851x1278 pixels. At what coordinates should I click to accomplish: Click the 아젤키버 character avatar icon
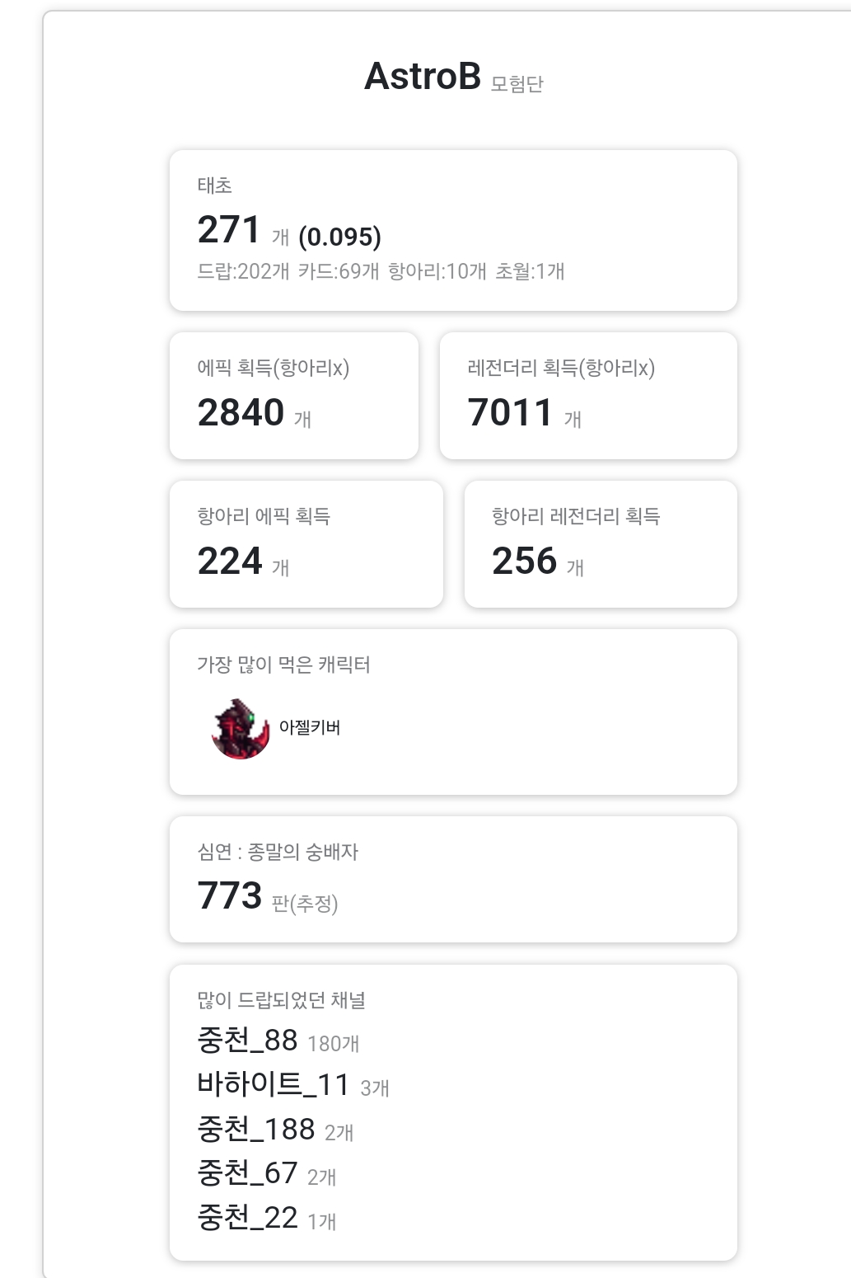(x=241, y=729)
